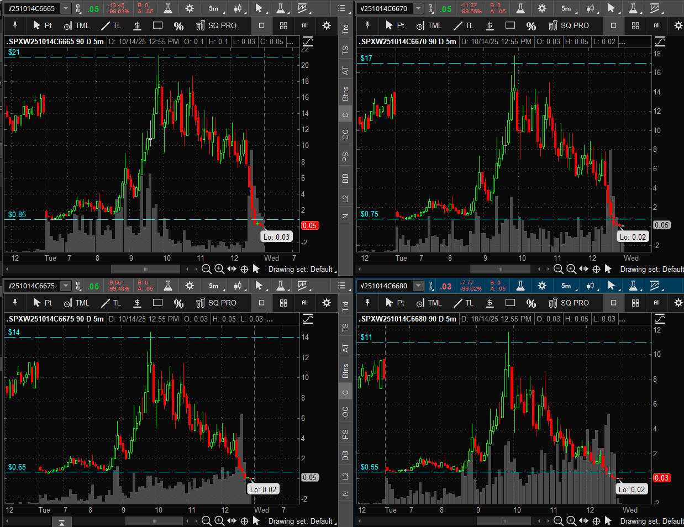Expand symbol dropdown for C6665
Image resolution: width=684 pixels, height=527 pixels.
66,8
